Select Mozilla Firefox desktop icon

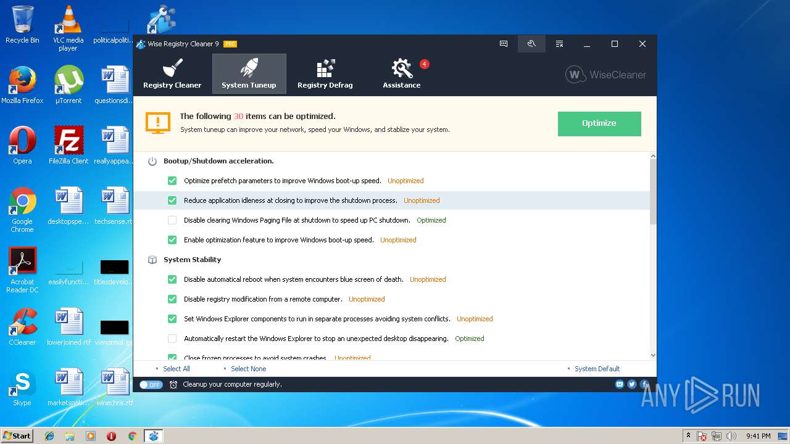click(22, 85)
